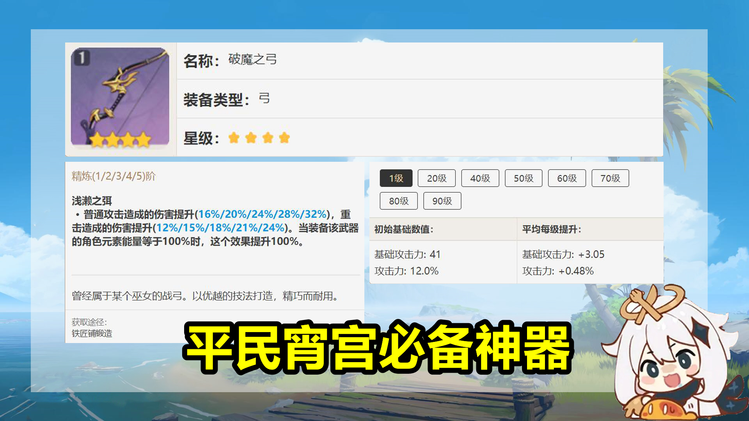
Task: Click the 破魔之弓 bow weapon thumbnail
Action: (120, 97)
